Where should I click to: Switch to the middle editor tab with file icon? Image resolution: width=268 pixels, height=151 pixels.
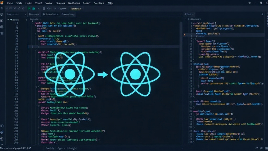coord(51,14)
